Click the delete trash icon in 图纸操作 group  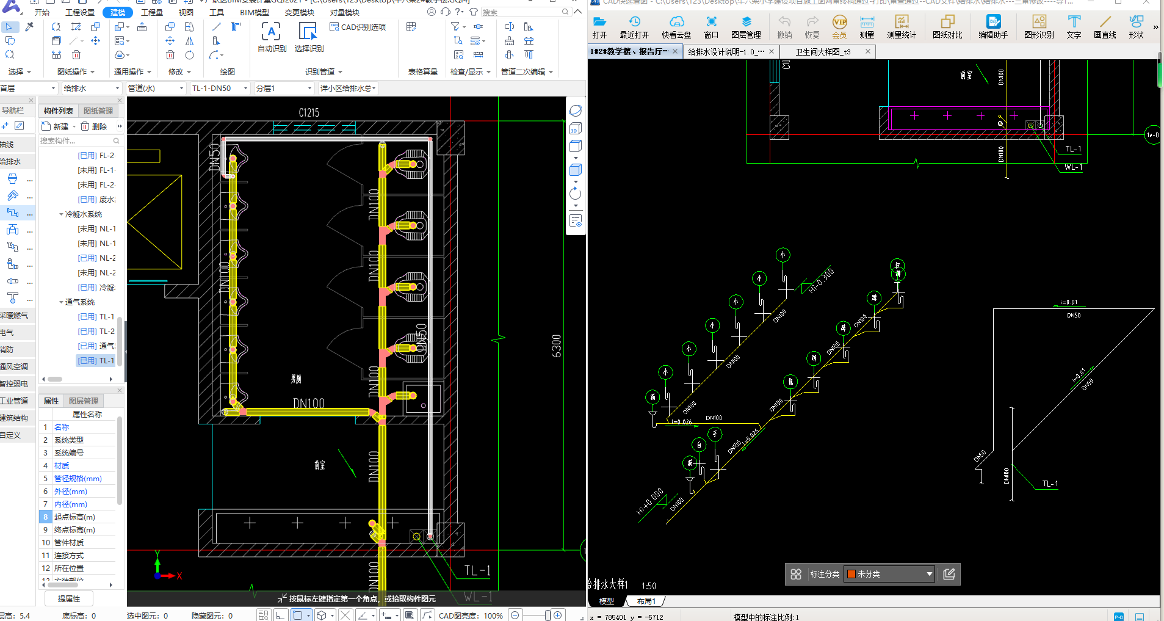(76, 55)
